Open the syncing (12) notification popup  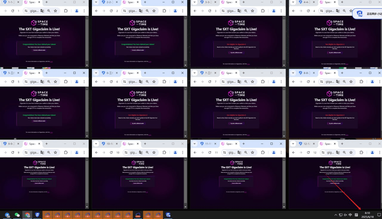tap(368, 14)
